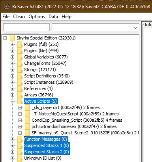Expand the Function Messages node
Image resolution: width=152 pixels, height=162 pixels.
(x=12, y=139)
